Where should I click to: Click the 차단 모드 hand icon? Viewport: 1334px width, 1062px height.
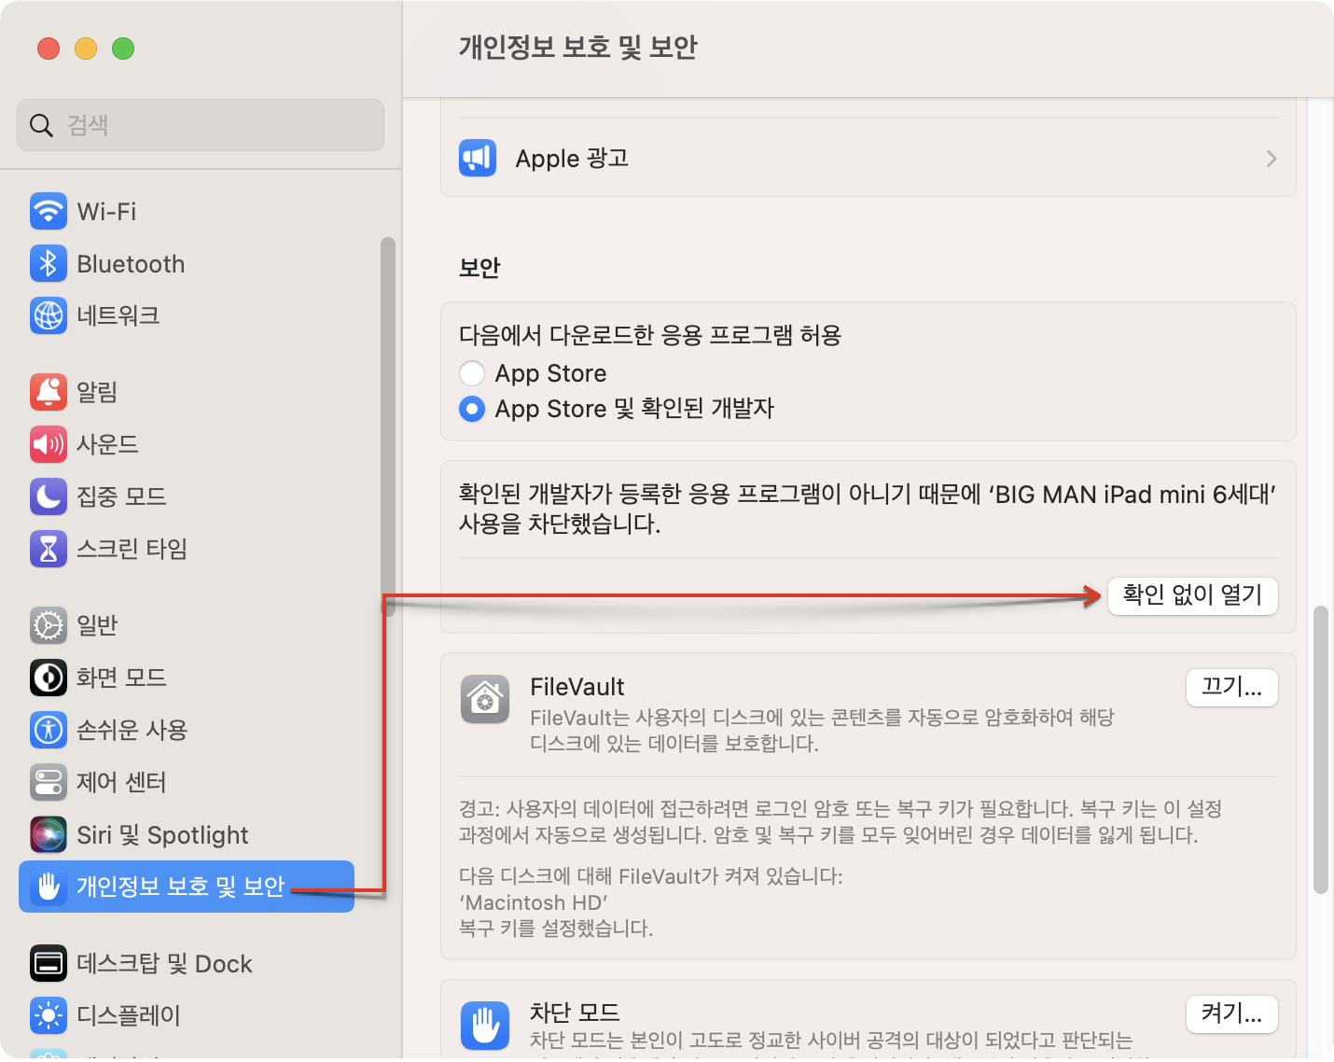click(485, 1026)
